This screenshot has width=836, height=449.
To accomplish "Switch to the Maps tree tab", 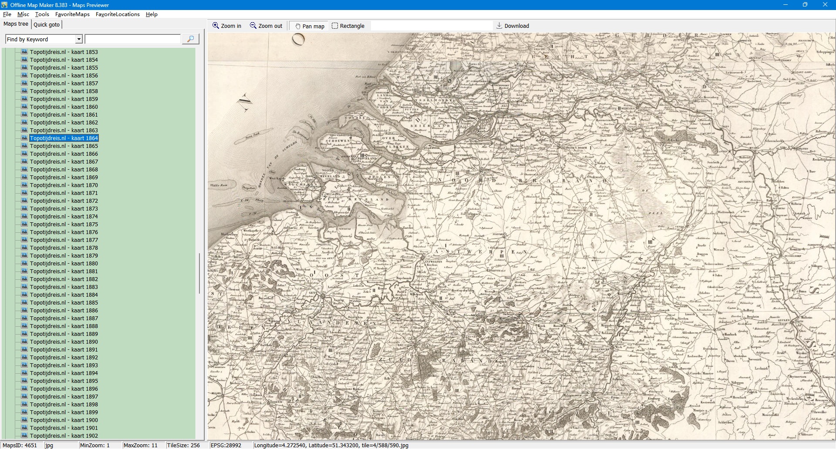I will click(x=16, y=24).
